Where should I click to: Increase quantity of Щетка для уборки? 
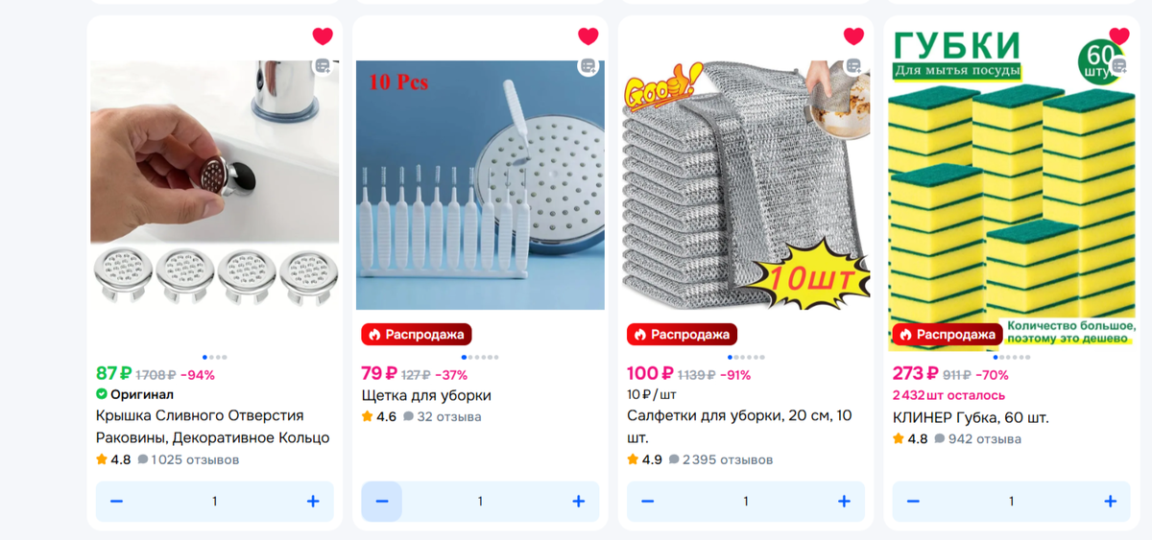coord(579,502)
